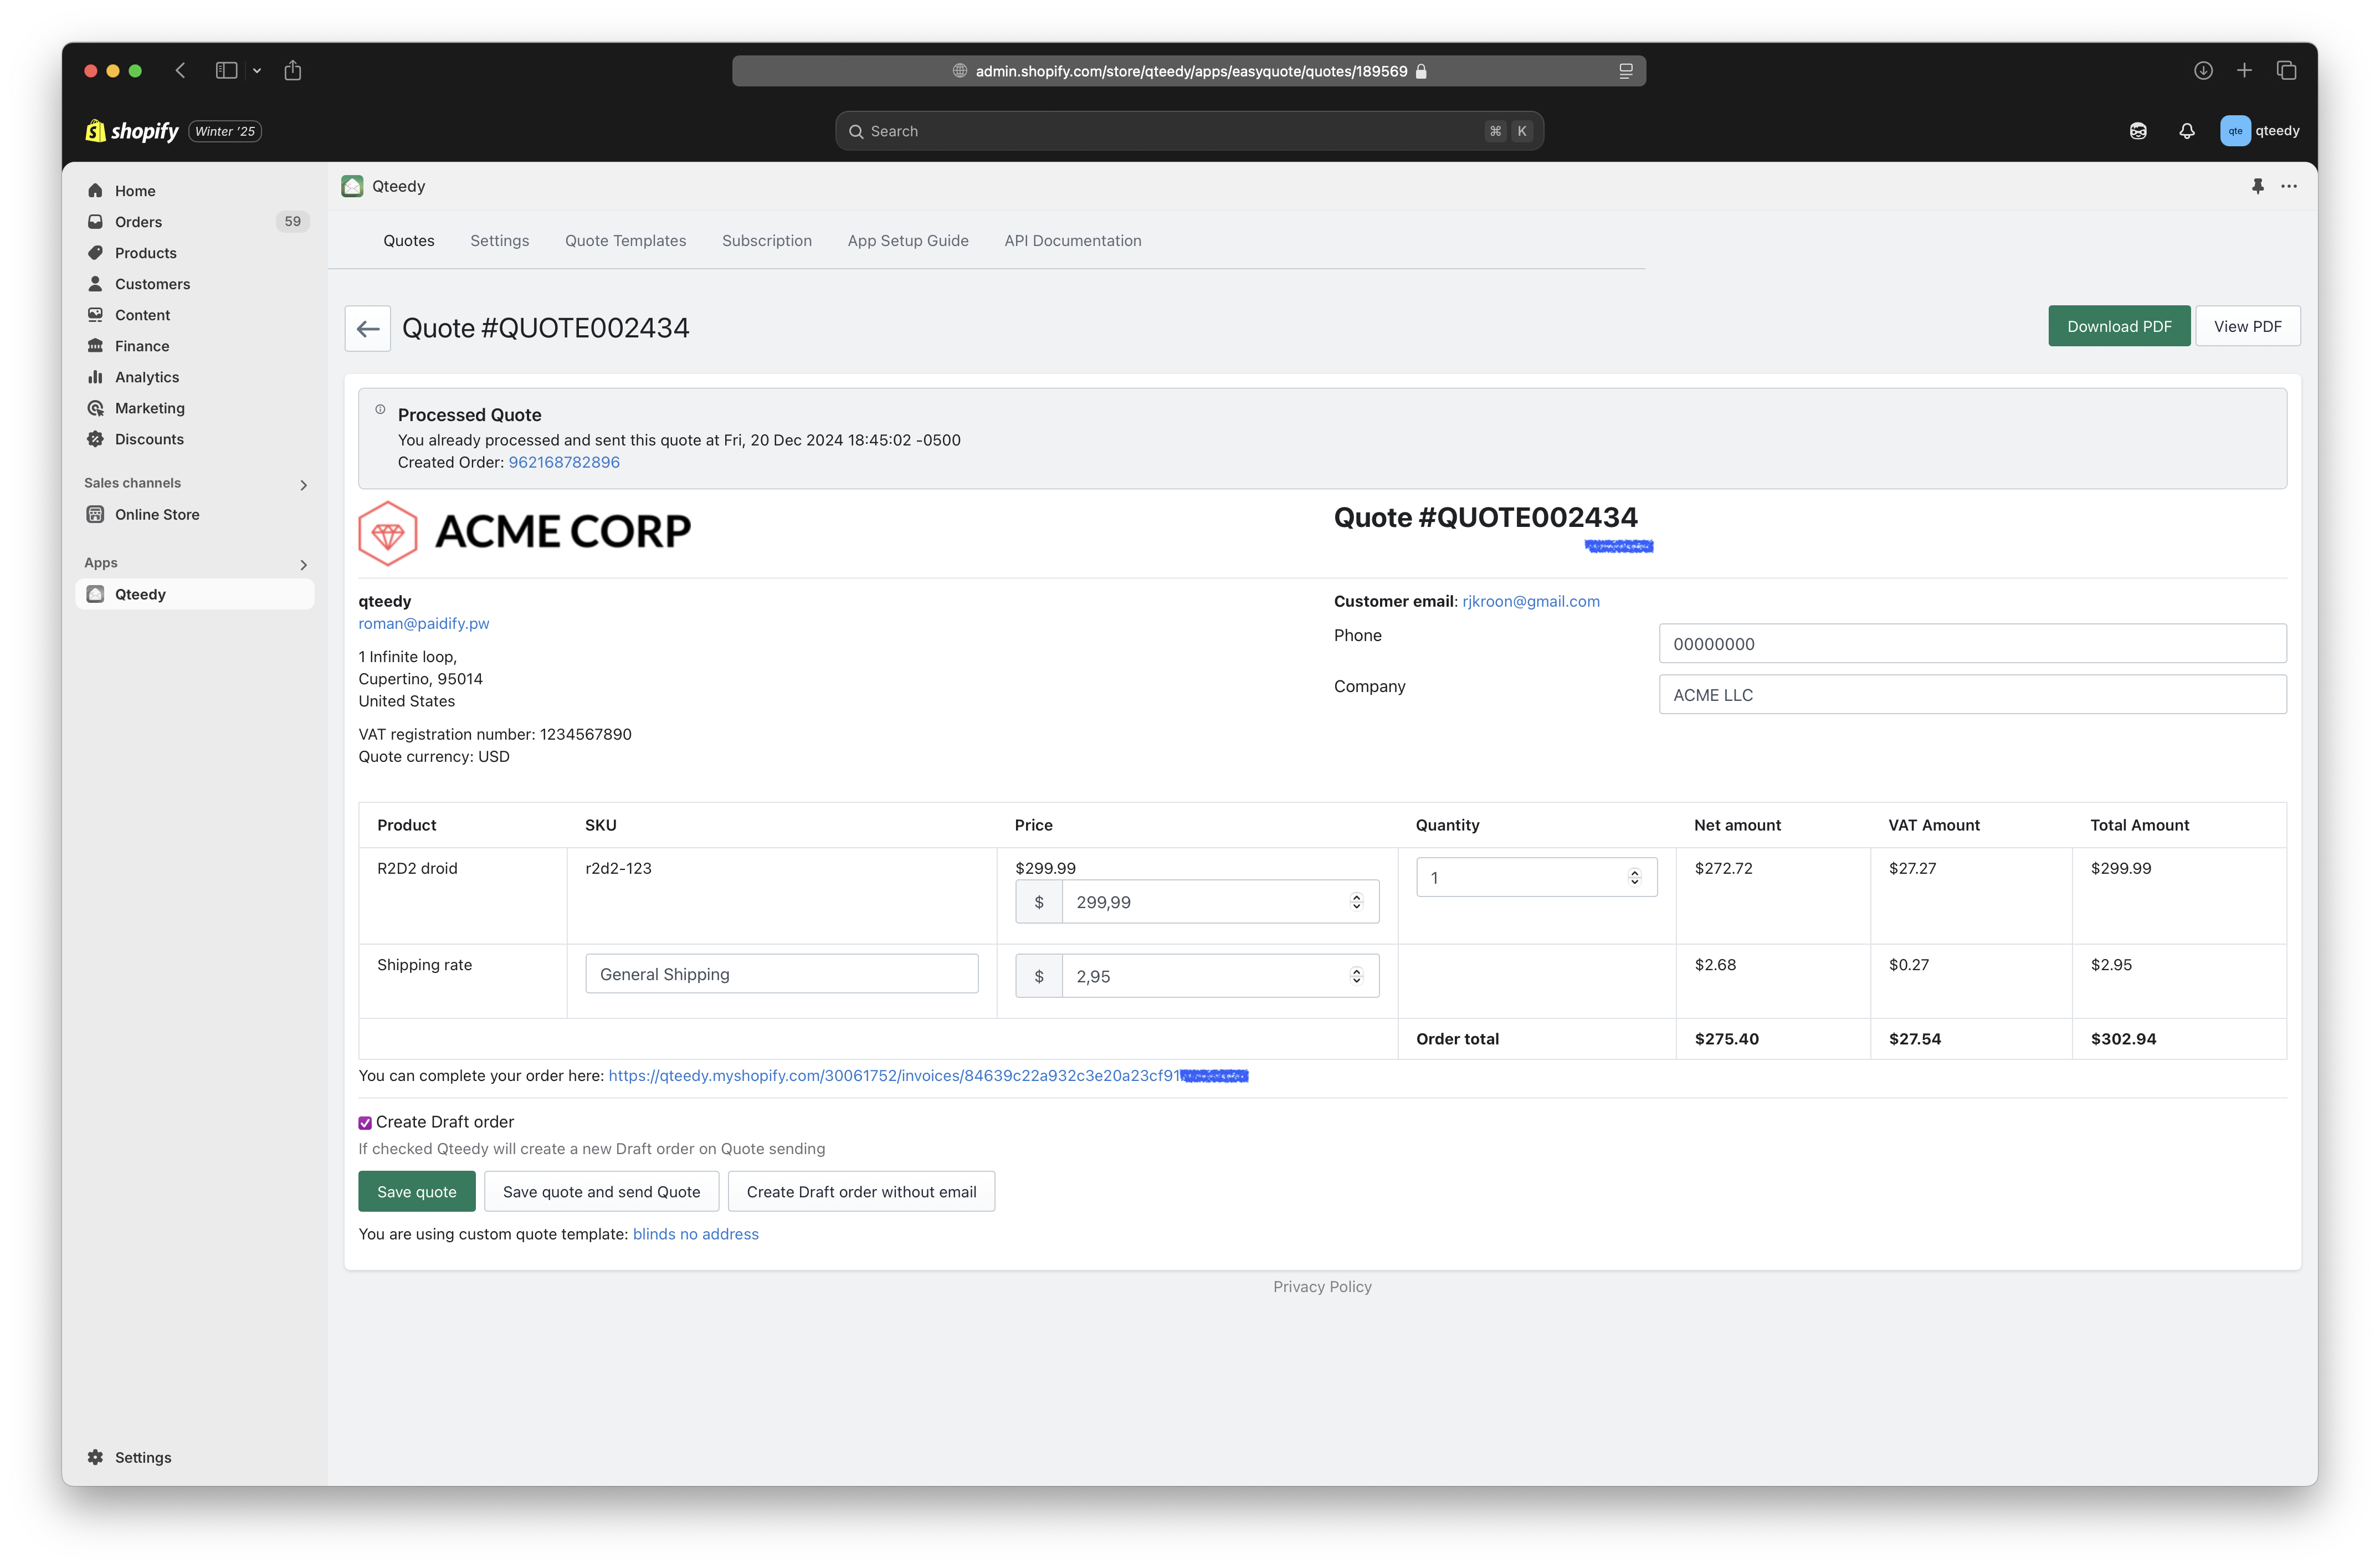The height and width of the screenshot is (1568, 2380).
Task: Open Shopify sidekick assistant icon
Action: (2138, 131)
